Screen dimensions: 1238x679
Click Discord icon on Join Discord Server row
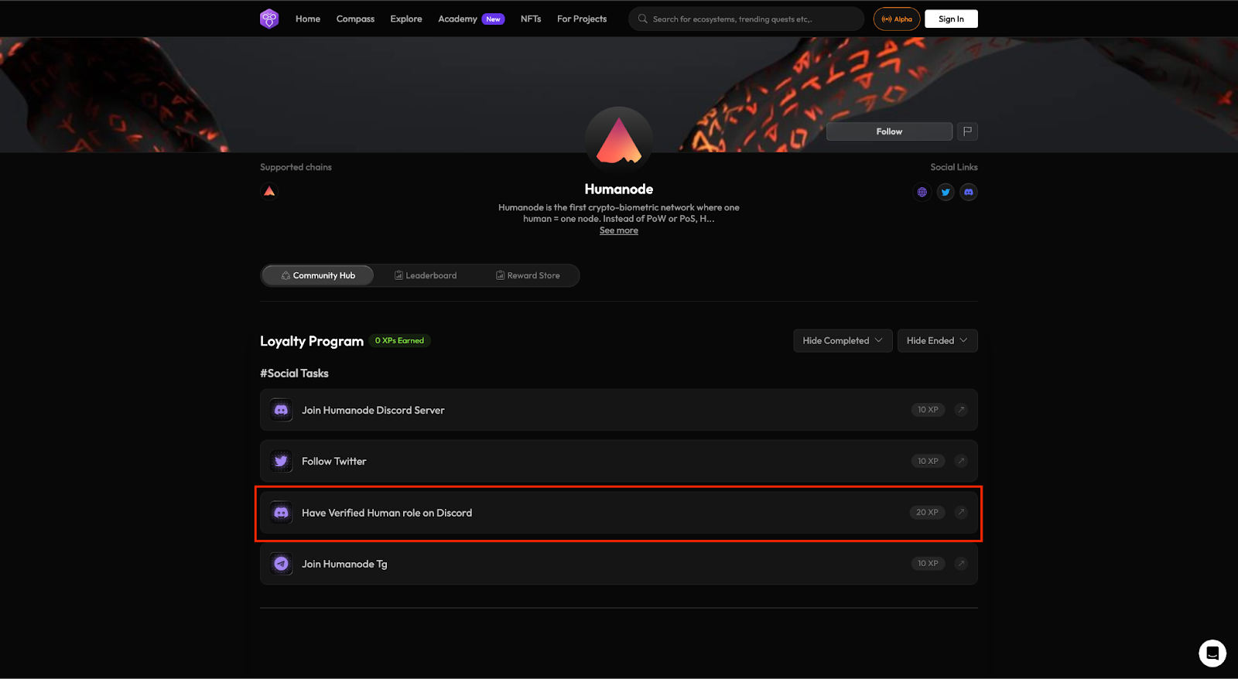(282, 410)
